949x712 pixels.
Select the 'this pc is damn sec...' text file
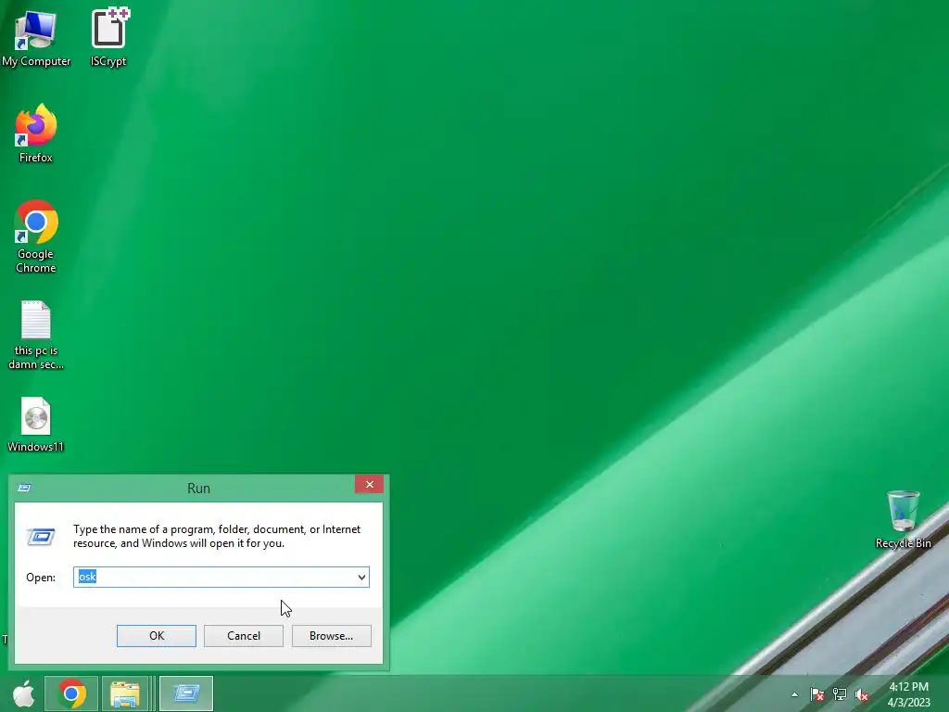click(36, 334)
